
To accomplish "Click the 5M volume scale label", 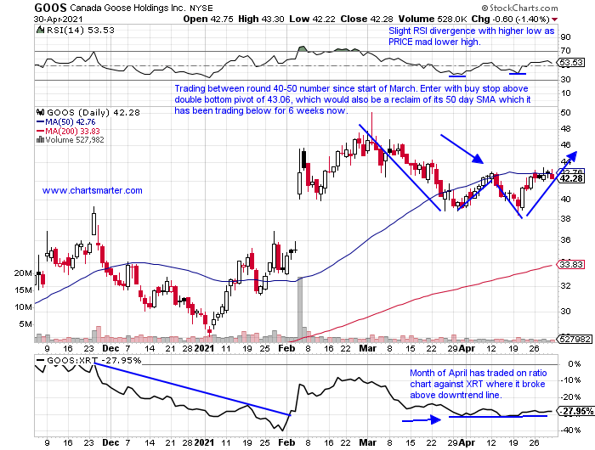I will pos(25,324).
